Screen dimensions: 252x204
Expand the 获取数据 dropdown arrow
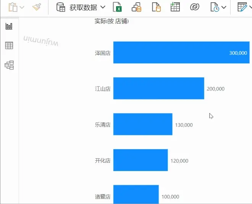pyautogui.click(x=103, y=7)
